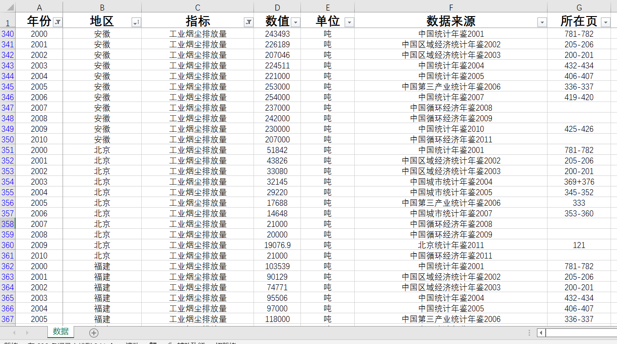Screen dimensions: 617x344
Task: Click the page cell 345-352
Action: [579, 192]
